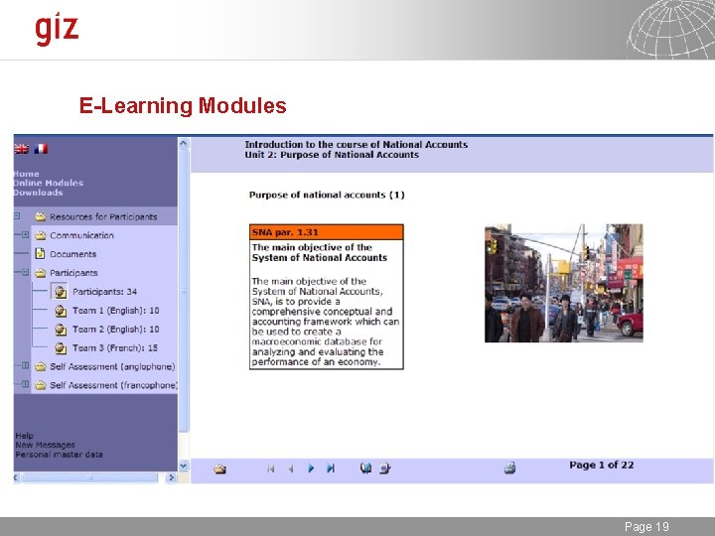715x536 pixels.
Task: Open the Help link
Action: [24, 436]
